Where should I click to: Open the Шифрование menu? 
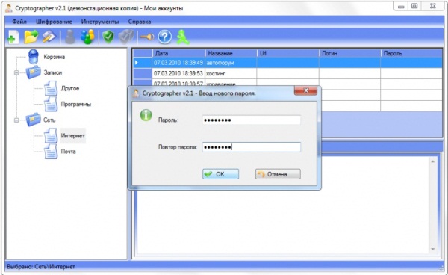click(x=54, y=22)
